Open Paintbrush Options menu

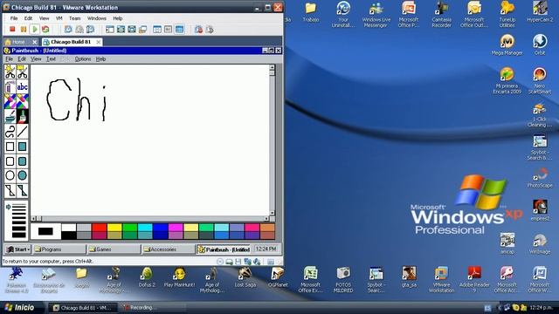point(83,59)
